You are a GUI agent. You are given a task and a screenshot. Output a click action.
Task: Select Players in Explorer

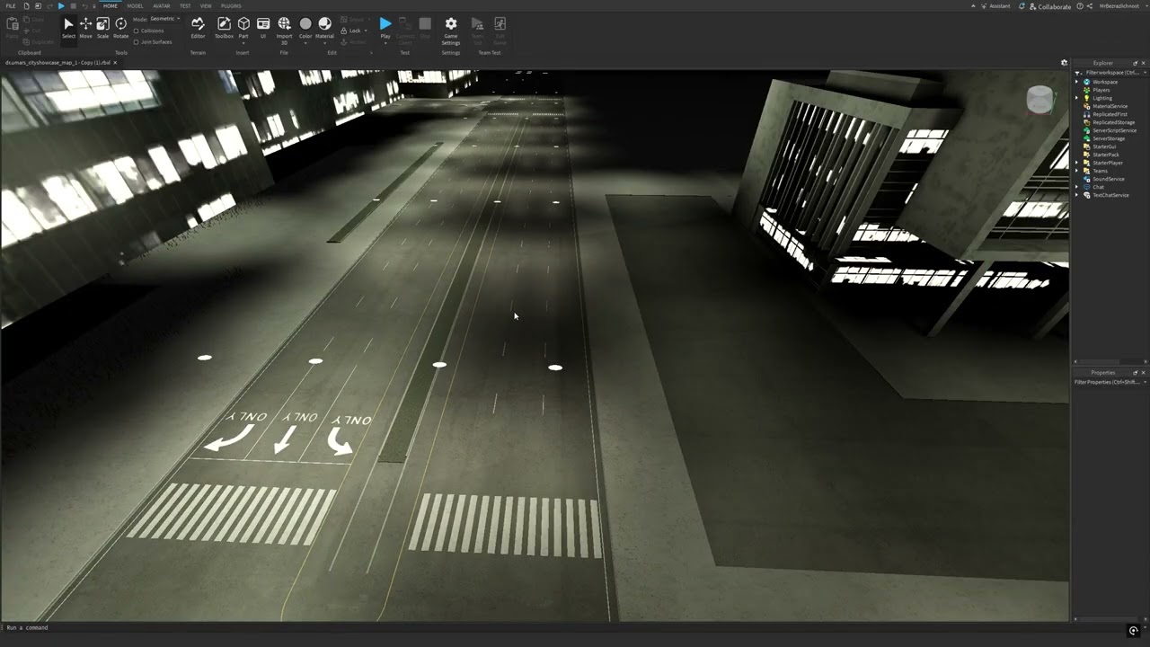[x=1101, y=90]
